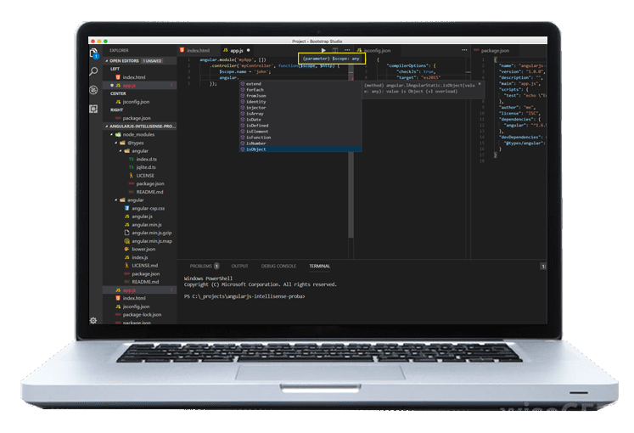634x433 pixels.
Task: Click the split editor icon
Action: [x=335, y=51]
